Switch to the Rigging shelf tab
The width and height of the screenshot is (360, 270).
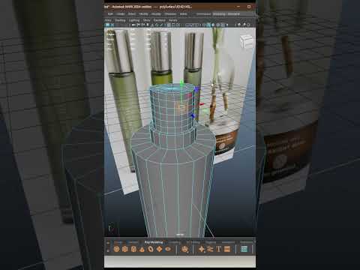pos(211,242)
